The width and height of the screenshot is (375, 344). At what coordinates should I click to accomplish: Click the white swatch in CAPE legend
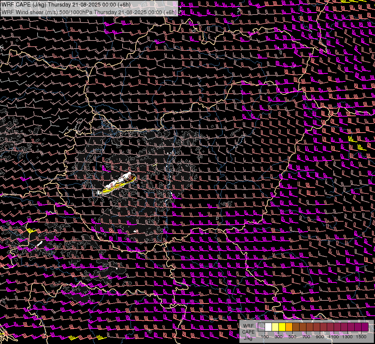pos(269,327)
